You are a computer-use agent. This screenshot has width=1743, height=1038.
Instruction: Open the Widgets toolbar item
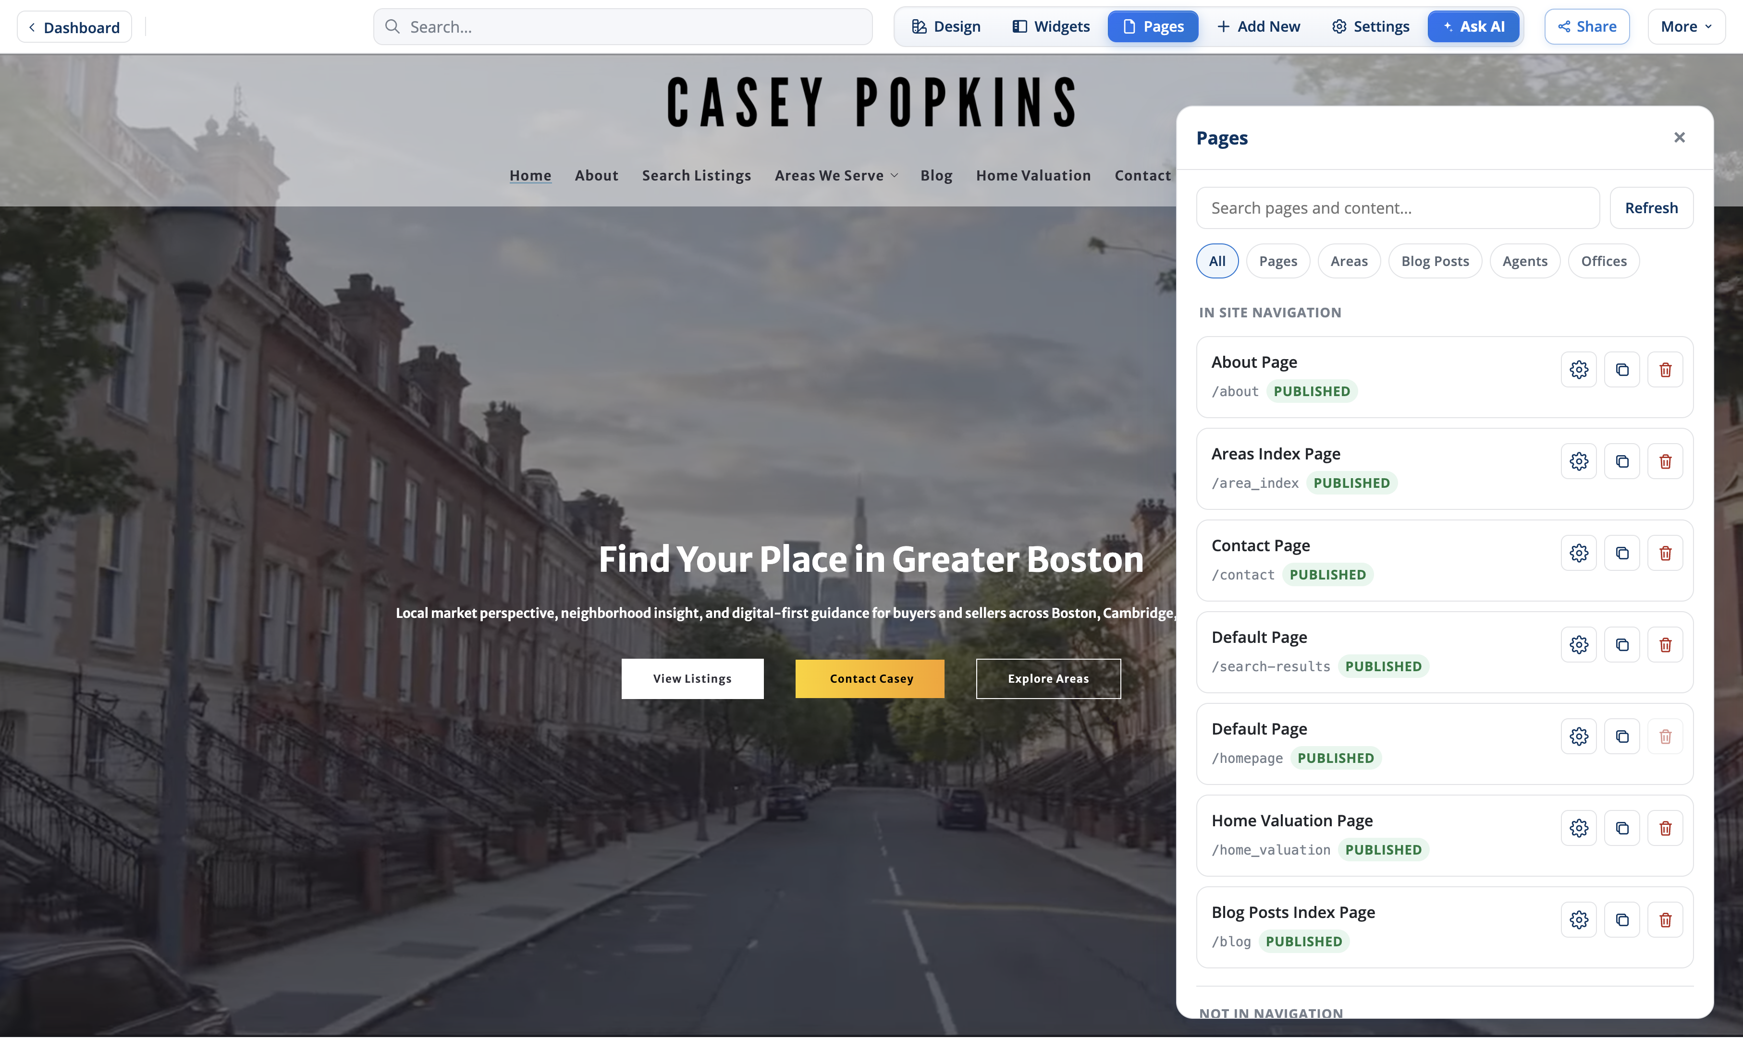(x=1051, y=26)
